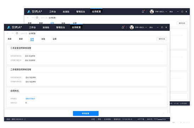Image resolution: width=194 pixels, height=128 pixels.
Task: Click V1.00 version text in back window
Action: click(x=176, y=103)
